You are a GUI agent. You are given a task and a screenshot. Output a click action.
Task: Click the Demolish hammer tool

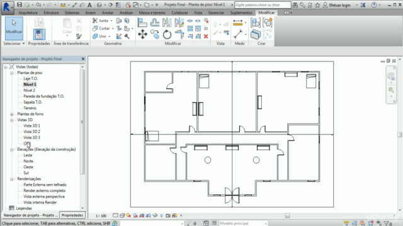coord(127,36)
